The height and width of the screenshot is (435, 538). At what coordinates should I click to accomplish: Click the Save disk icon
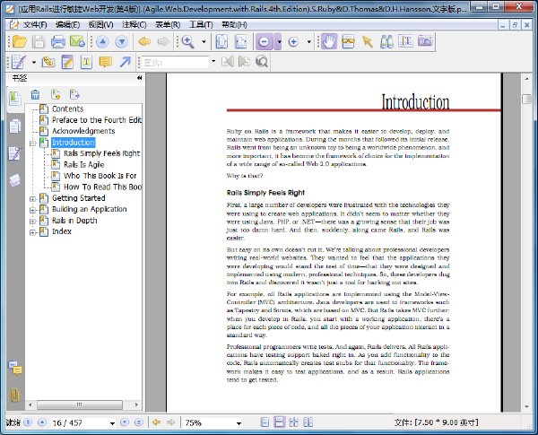39,41
